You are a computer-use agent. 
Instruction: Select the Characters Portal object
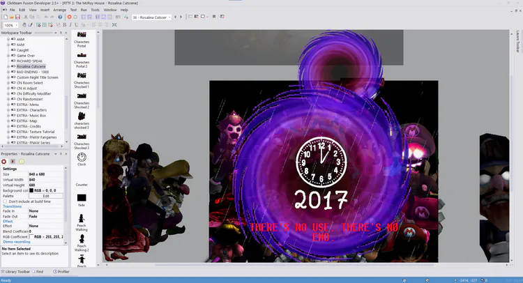tap(82, 39)
